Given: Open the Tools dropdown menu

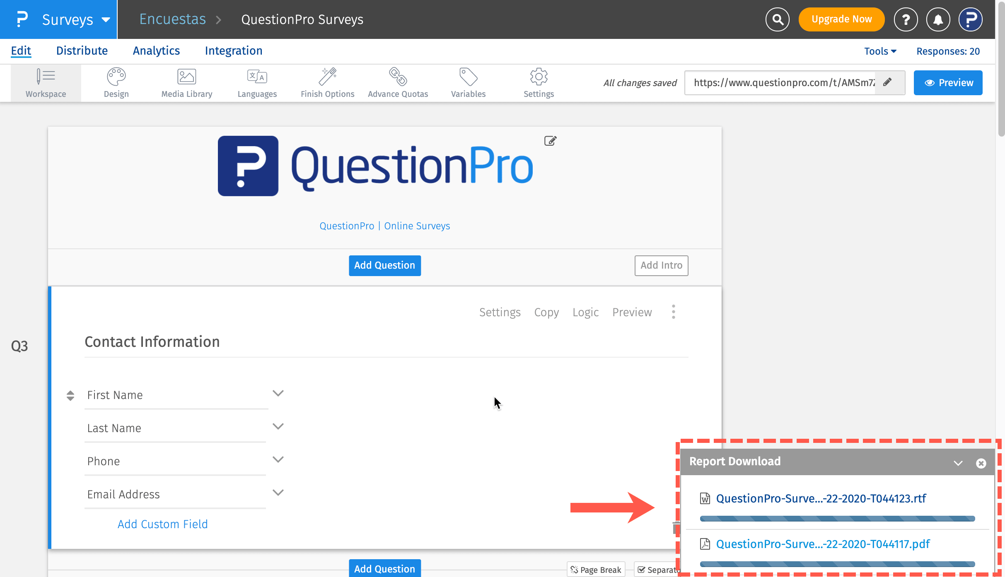Looking at the screenshot, I should 880,51.
